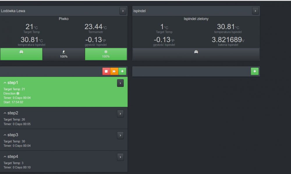The image size is (291, 174).
Task: Click green plus under ispindel panel
Action: point(255,71)
